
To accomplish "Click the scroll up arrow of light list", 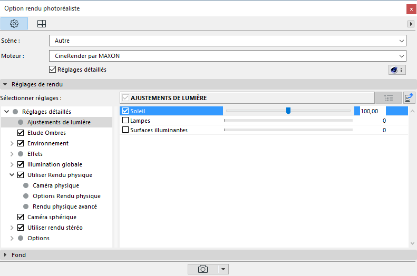I will (412, 111).
